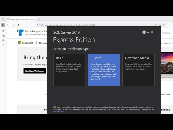The width and height of the screenshot is (173, 130).
Task: Select the Basic installation type
Action: (69, 70)
